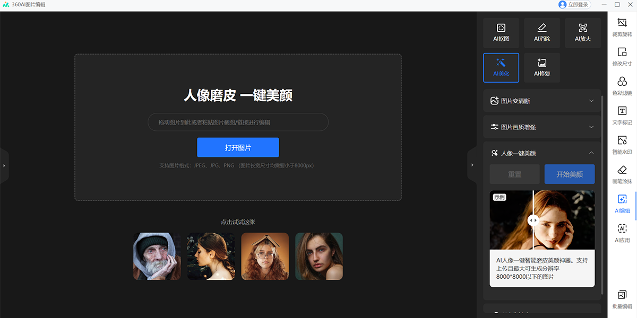Click the 打开图片 button

pyautogui.click(x=238, y=147)
